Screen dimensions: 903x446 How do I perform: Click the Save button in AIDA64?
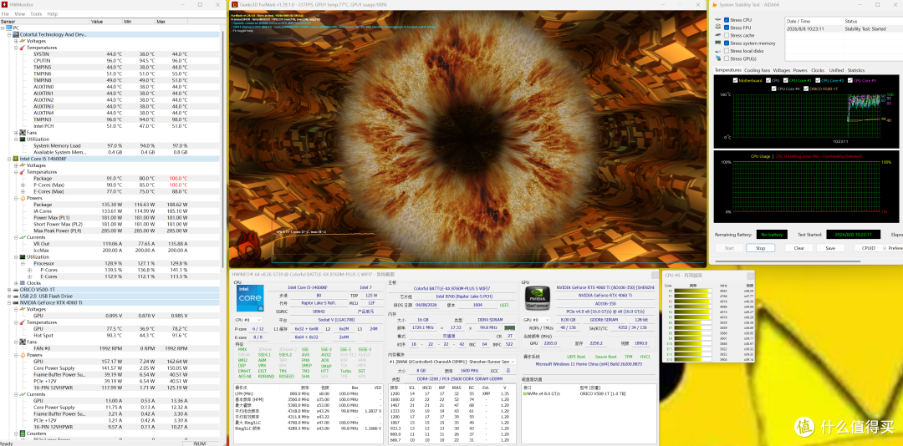pos(830,248)
